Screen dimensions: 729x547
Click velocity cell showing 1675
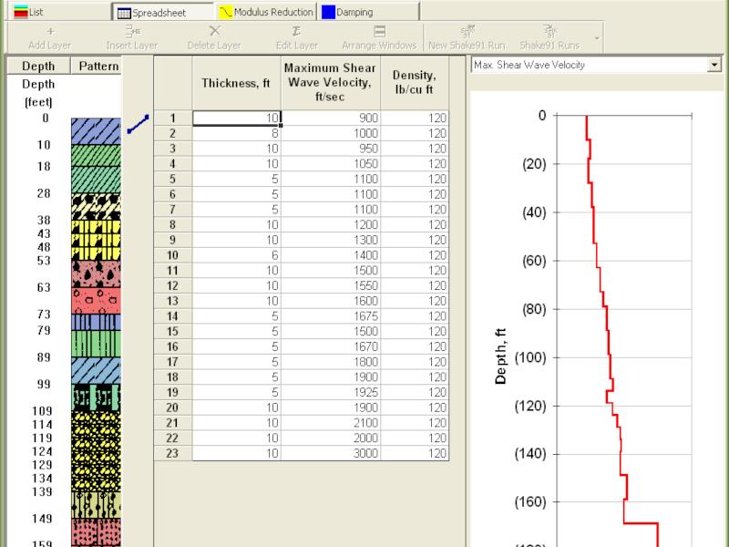click(x=331, y=316)
